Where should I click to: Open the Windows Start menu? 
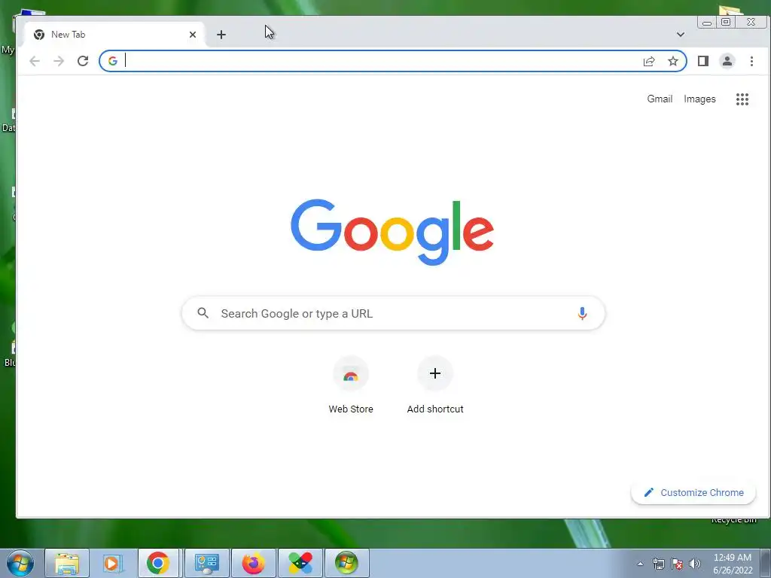click(x=20, y=563)
